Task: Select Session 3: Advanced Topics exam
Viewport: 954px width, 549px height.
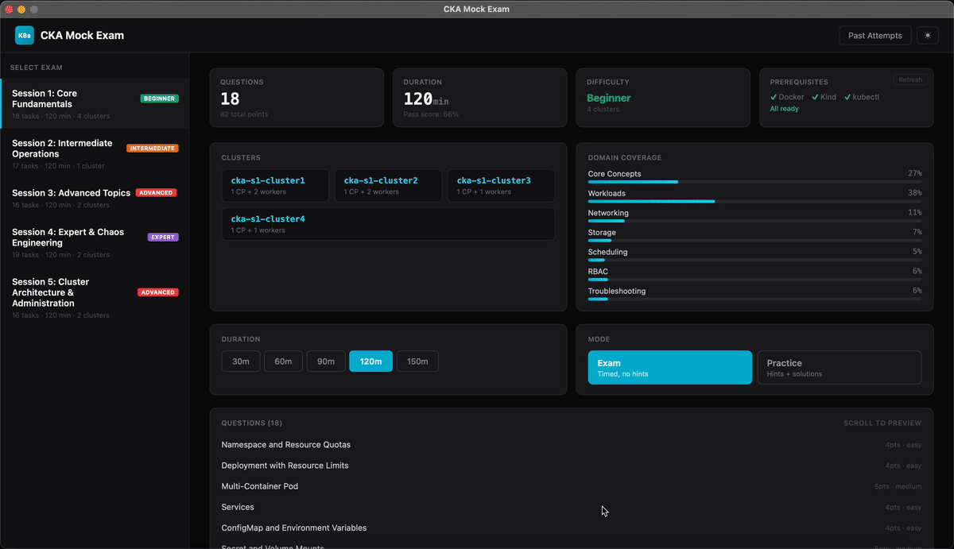Action: pyautogui.click(x=95, y=199)
